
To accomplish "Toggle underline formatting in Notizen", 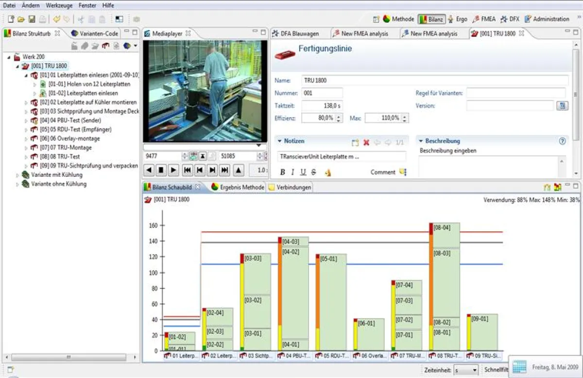I will point(303,172).
